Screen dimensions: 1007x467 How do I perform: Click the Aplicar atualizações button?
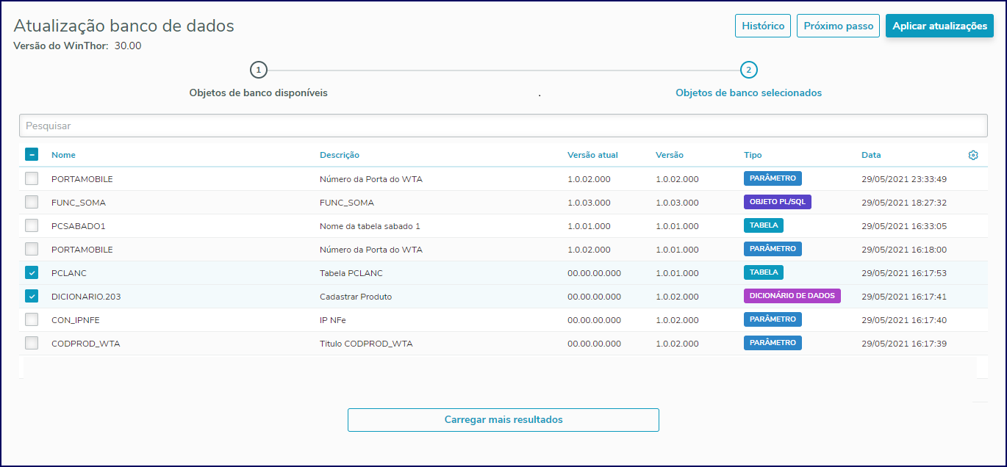click(x=939, y=26)
